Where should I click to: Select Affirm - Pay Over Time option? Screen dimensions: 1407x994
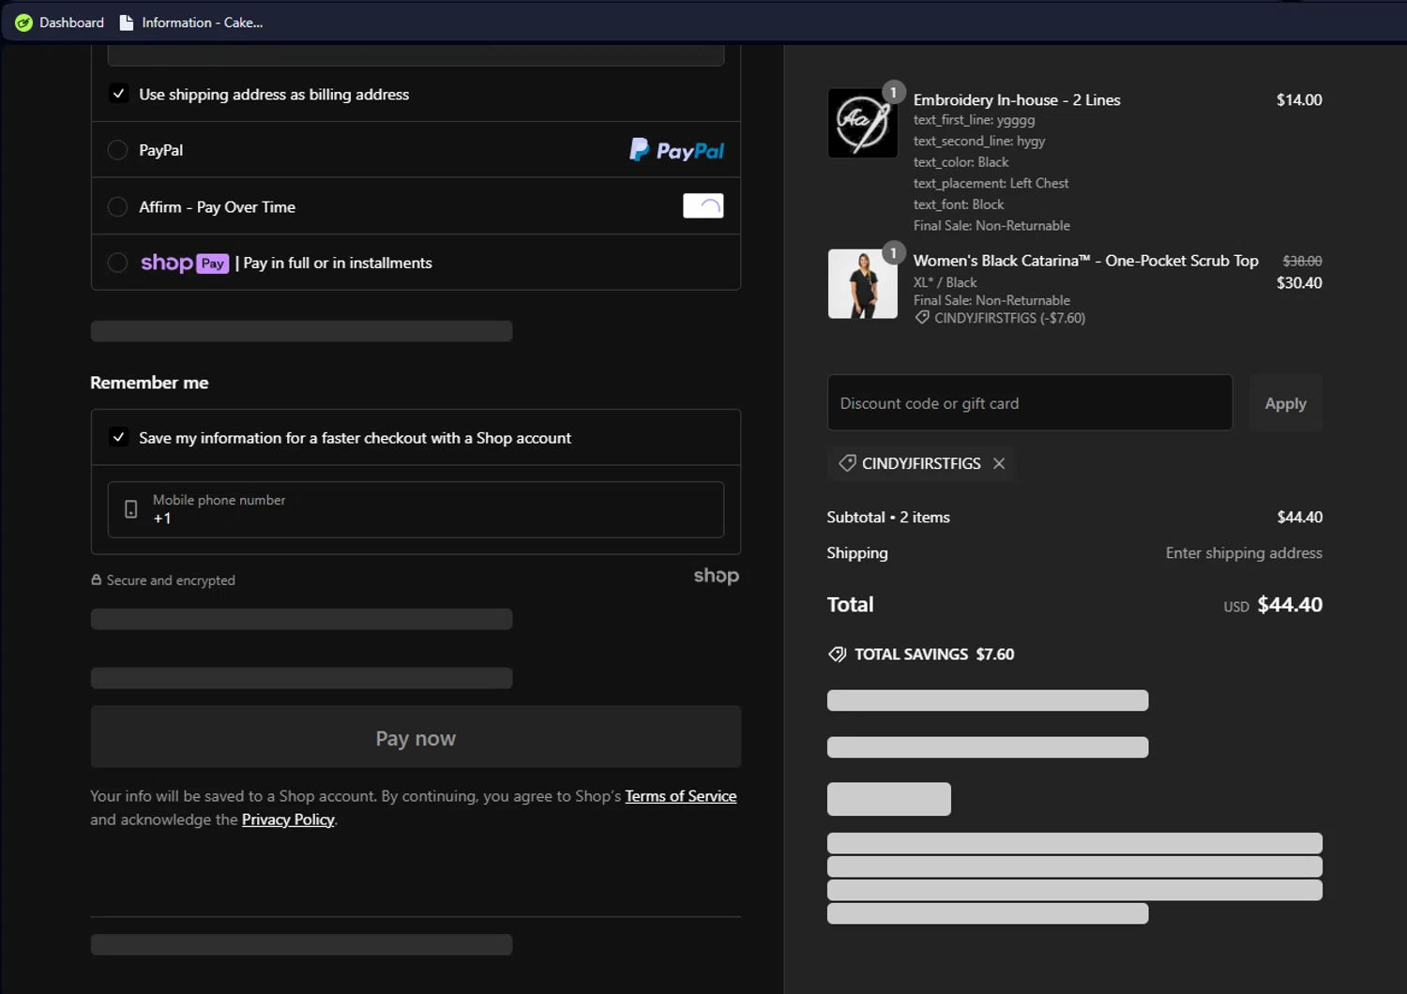click(x=117, y=207)
